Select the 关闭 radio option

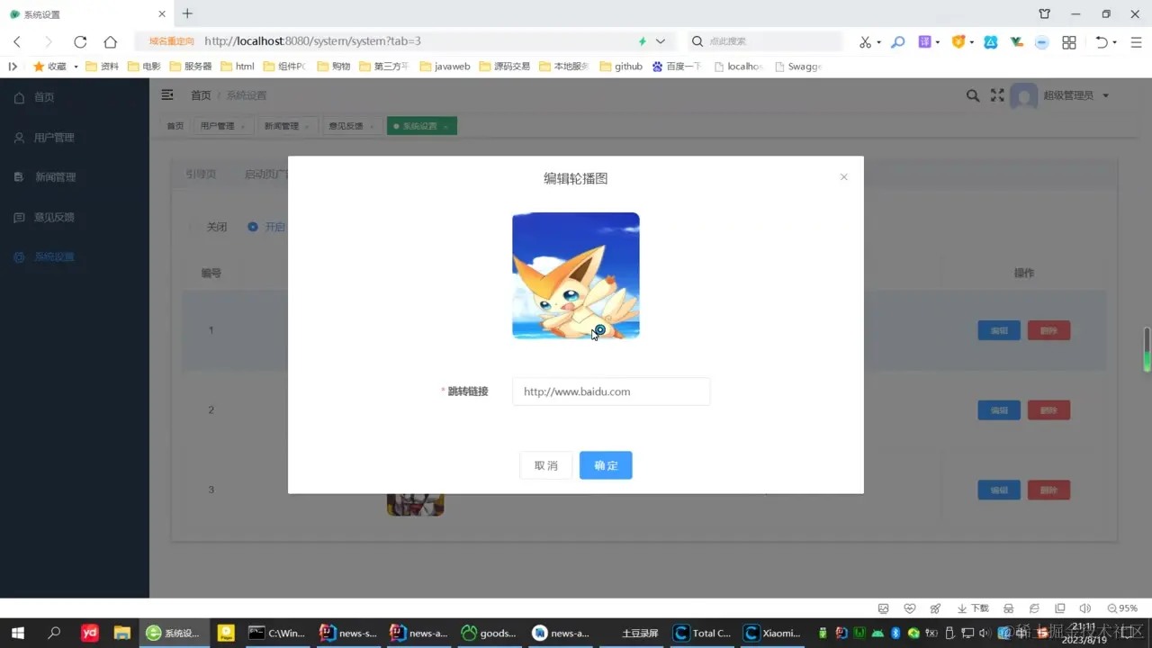point(208,227)
